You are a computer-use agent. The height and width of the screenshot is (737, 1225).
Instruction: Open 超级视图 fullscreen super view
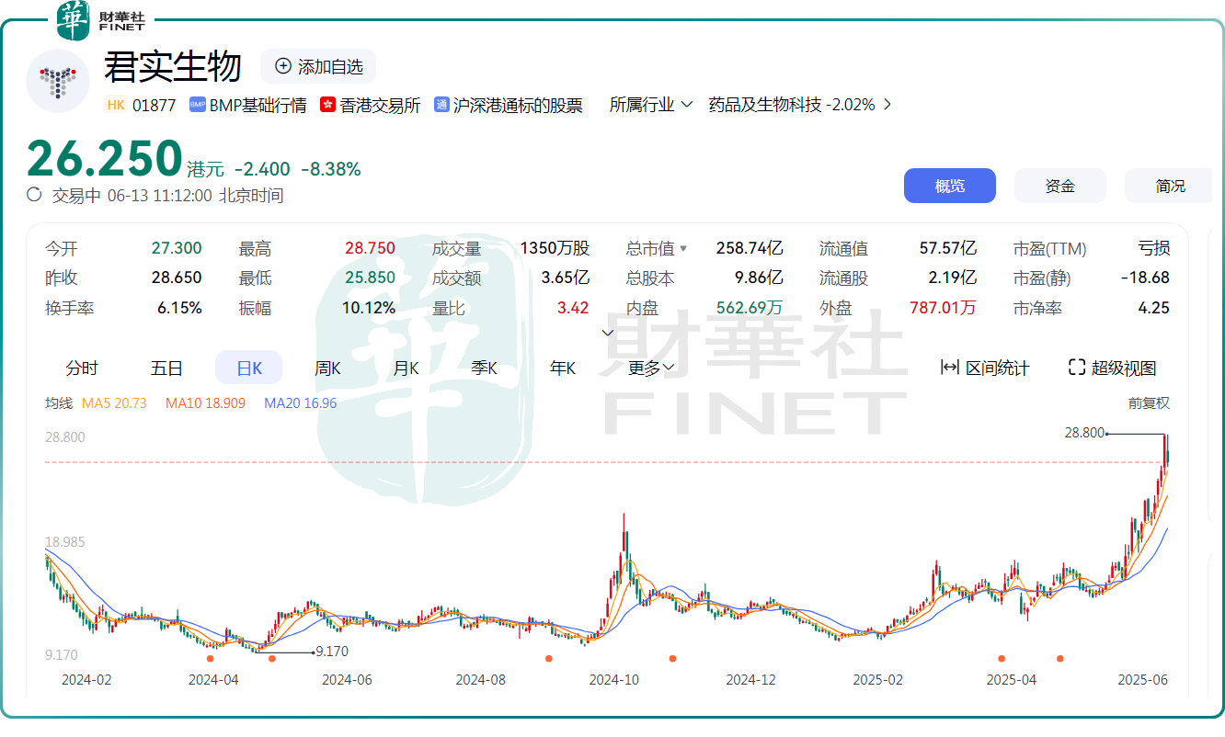1112,368
